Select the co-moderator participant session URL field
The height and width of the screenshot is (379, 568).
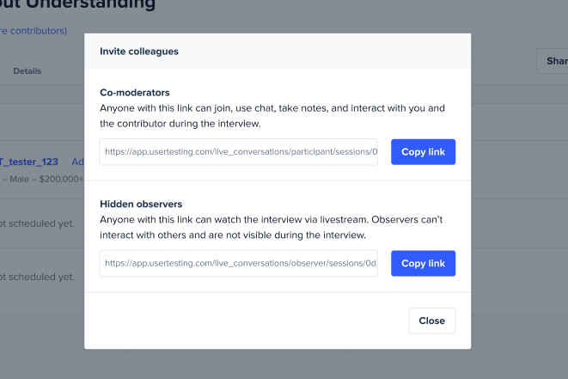238,152
